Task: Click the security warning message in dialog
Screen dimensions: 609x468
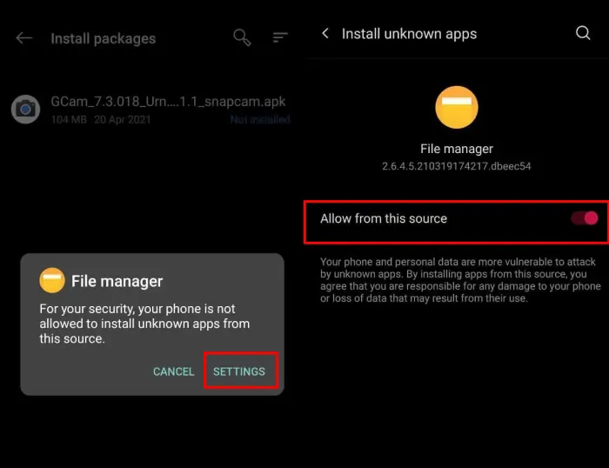Action: point(144,324)
